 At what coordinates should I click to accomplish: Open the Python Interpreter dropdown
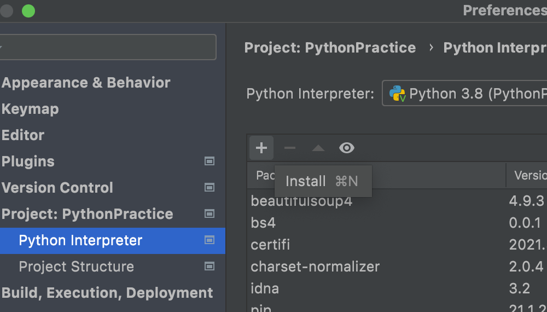point(465,94)
